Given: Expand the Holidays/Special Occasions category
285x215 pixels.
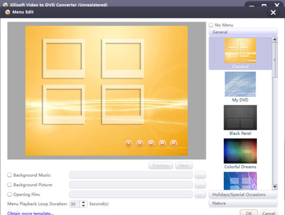Looking at the screenshot, I should click(x=243, y=195).
